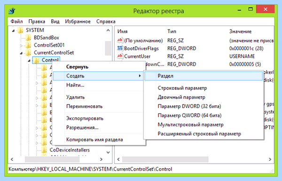Choose Экспортировать in the context menu
The image size is (282, 181).
[x=99, y=118]
